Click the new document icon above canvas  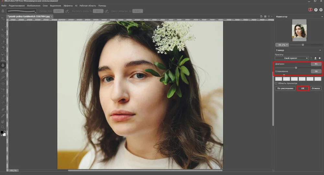point(261,16)
